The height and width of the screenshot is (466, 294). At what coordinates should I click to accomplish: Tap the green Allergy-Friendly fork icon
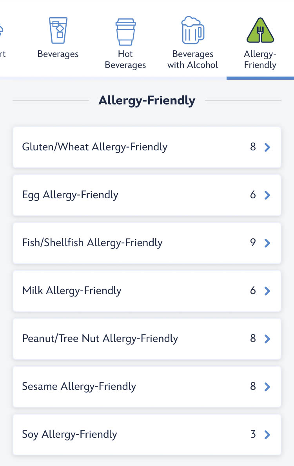point(260,30)
